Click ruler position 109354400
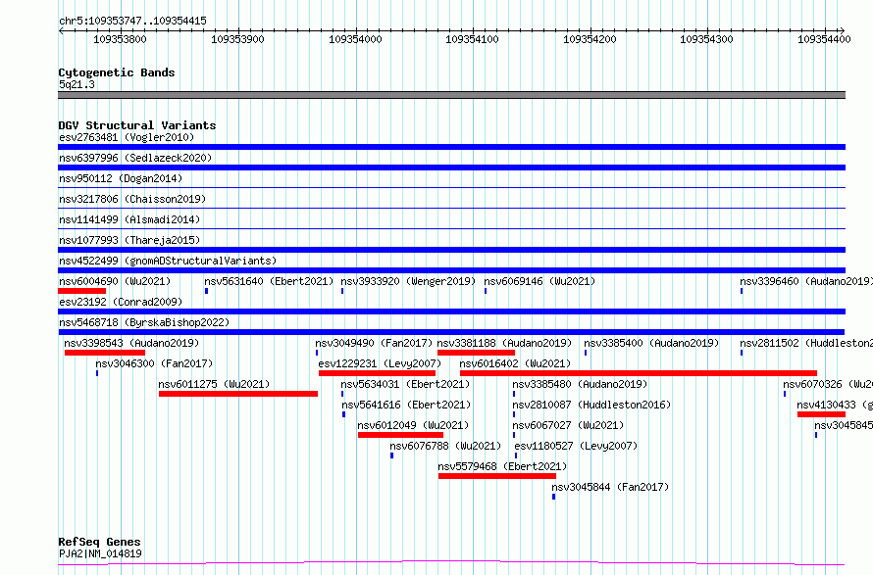The height and width of the screenshot is (575, 873). tap(824, 39)
